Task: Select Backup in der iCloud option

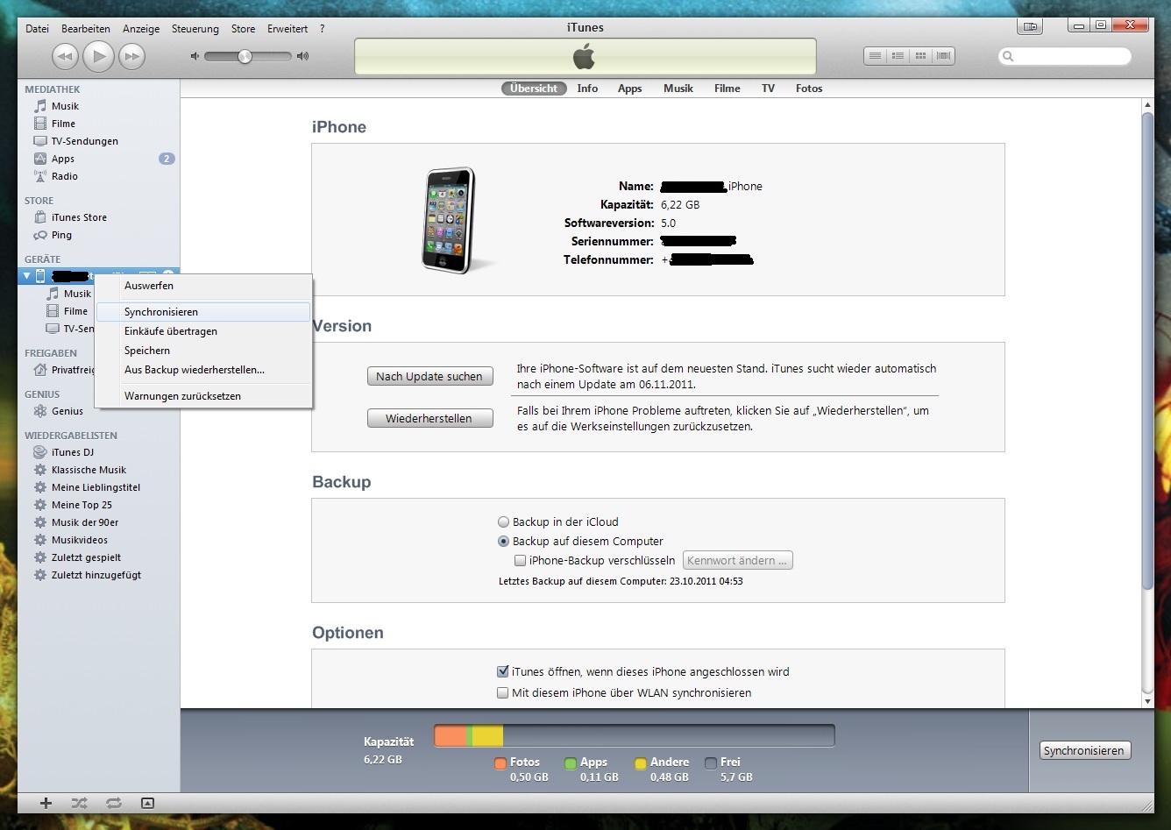Action: (503, 521)
